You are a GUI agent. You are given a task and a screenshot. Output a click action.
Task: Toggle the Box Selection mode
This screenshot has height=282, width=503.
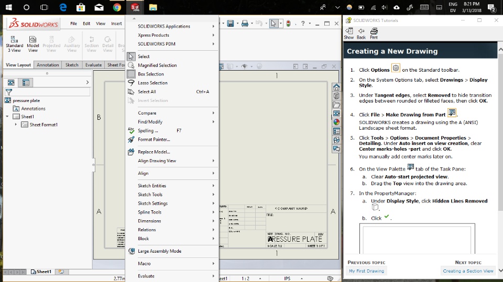coord(150,74)
